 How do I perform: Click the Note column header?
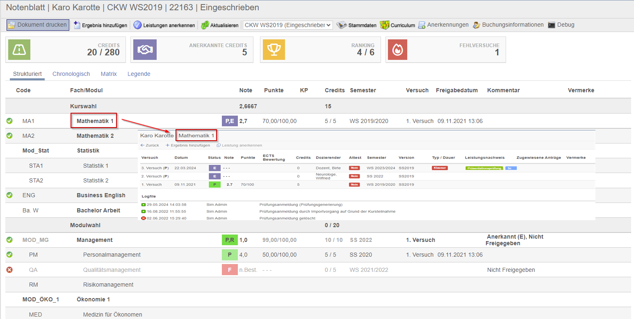[246, 90]
